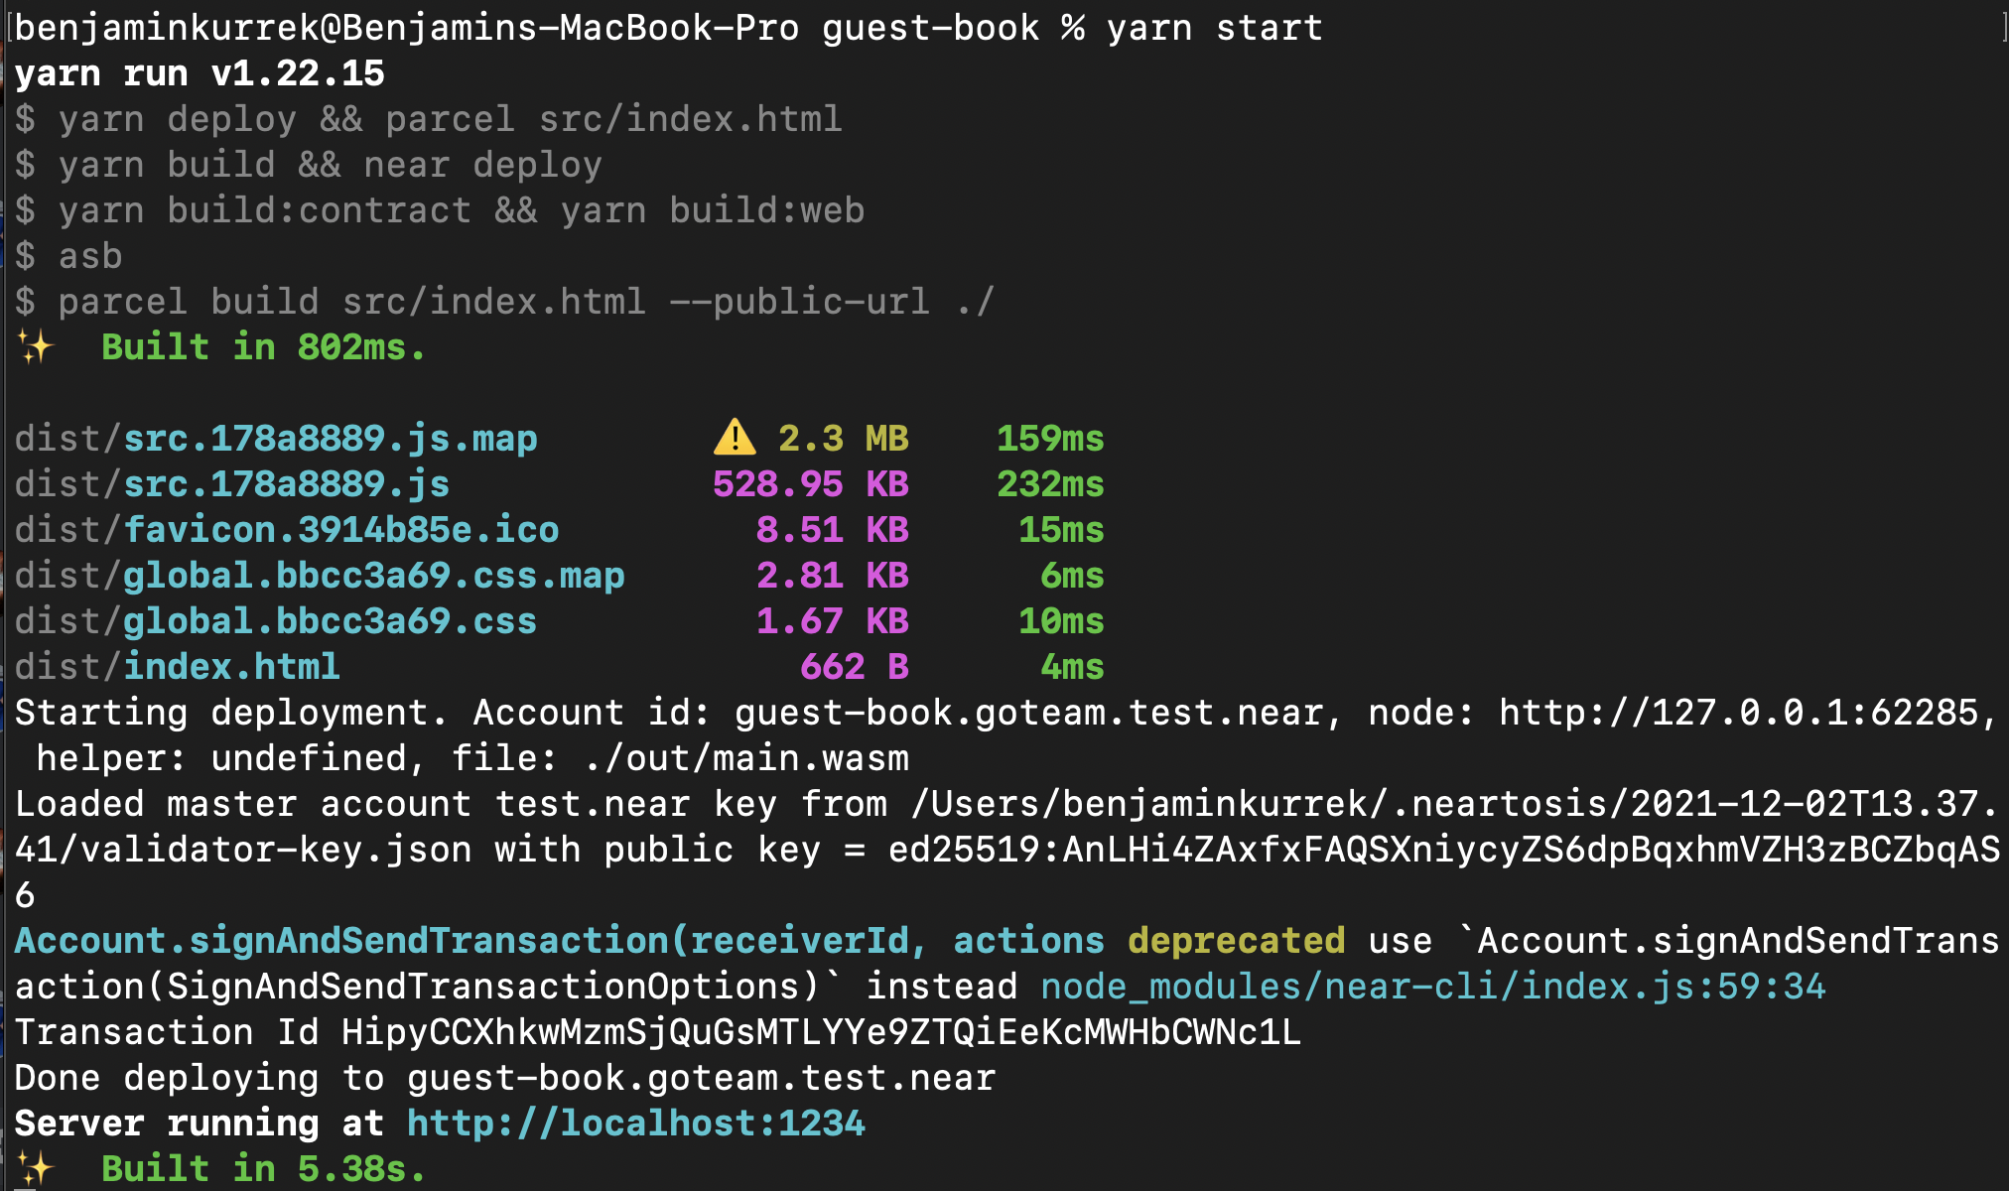Open the http://localhost:1234 server link

pos(635,1123)
